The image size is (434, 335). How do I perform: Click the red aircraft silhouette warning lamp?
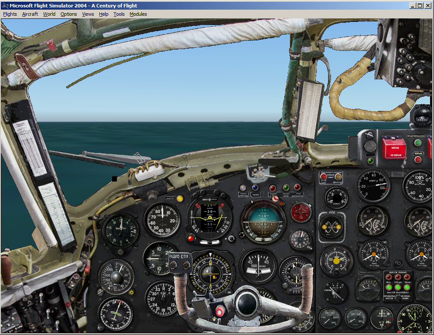click(300, 213)
